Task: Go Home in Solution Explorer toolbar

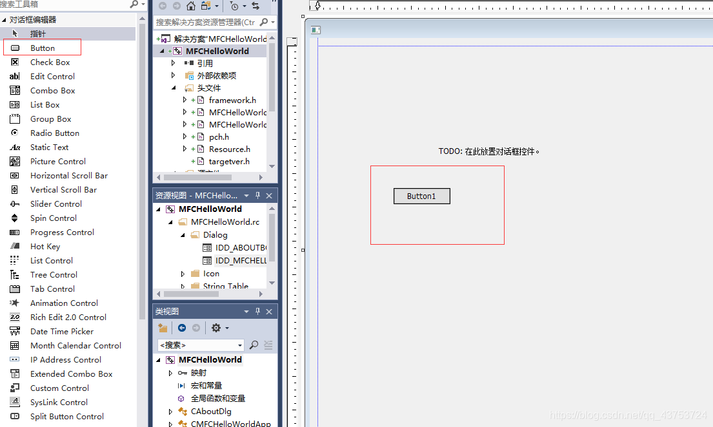Action: (x=191, y=6)
